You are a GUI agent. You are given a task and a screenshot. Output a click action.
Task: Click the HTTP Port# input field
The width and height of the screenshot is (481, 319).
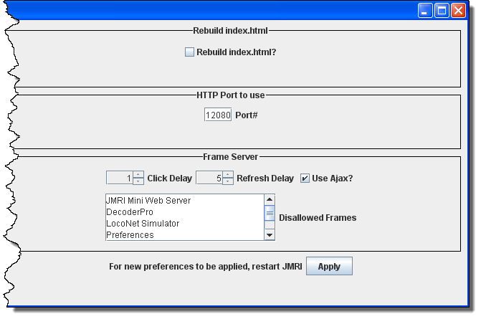click(x=218, y=115)
